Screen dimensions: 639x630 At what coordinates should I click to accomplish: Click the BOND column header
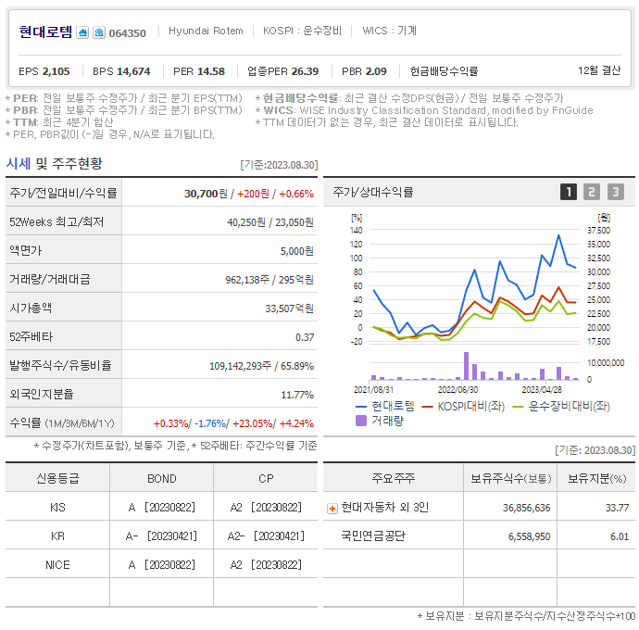point(162,478)
